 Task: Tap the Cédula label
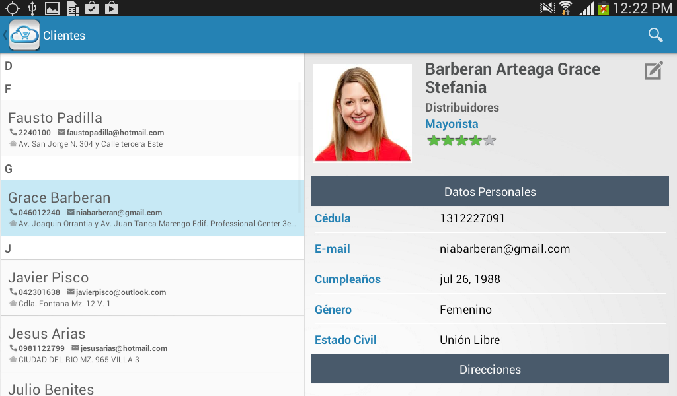(333, 218)
